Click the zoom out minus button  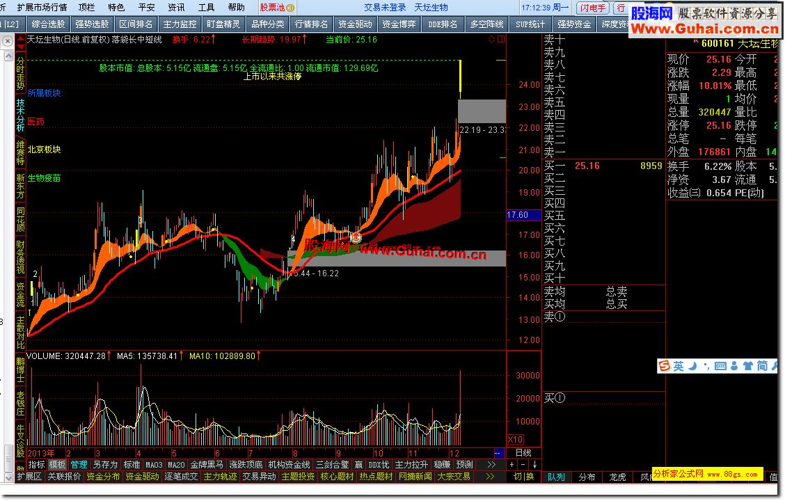click(523, 464)
